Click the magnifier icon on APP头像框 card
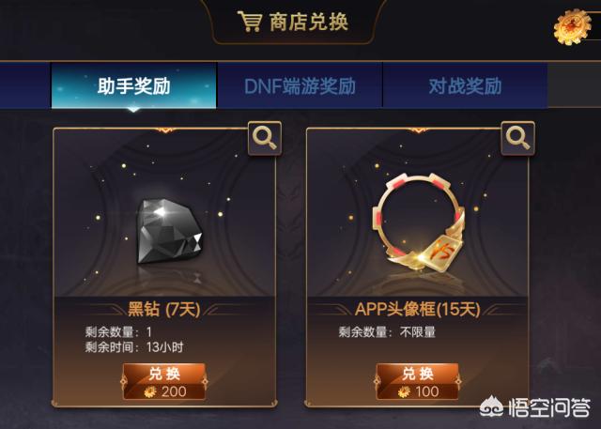The width and height of the screenshot is (601, 429). click(x=517, y=138)
